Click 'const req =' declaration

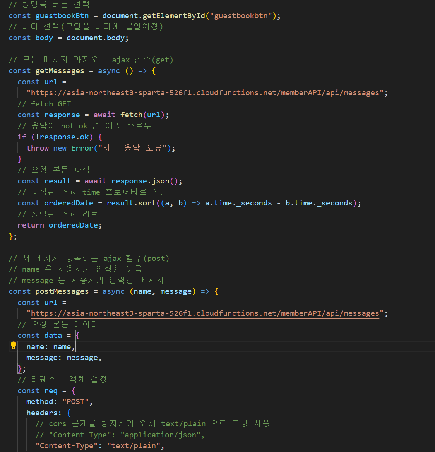coord(42,391)
